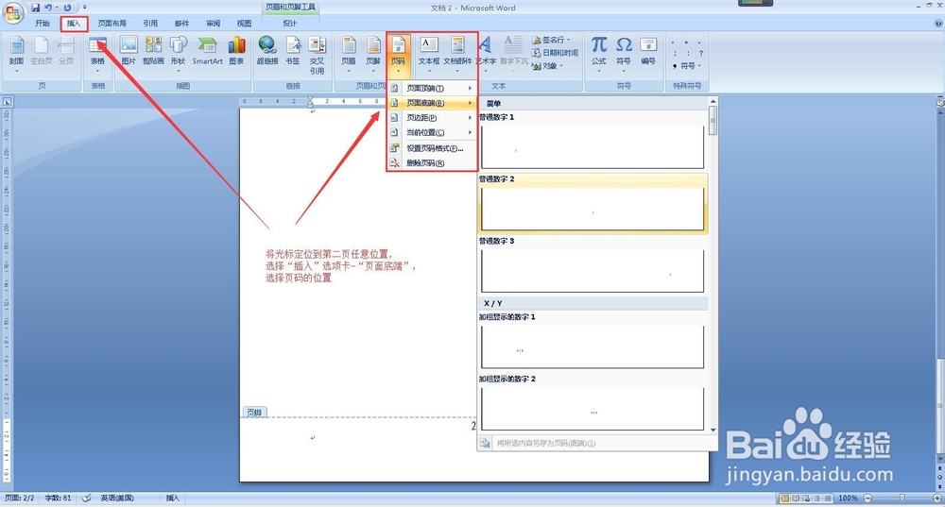Open Quick Parts (文档部件)
The image size is (945, 507).
tap(457, 54)
